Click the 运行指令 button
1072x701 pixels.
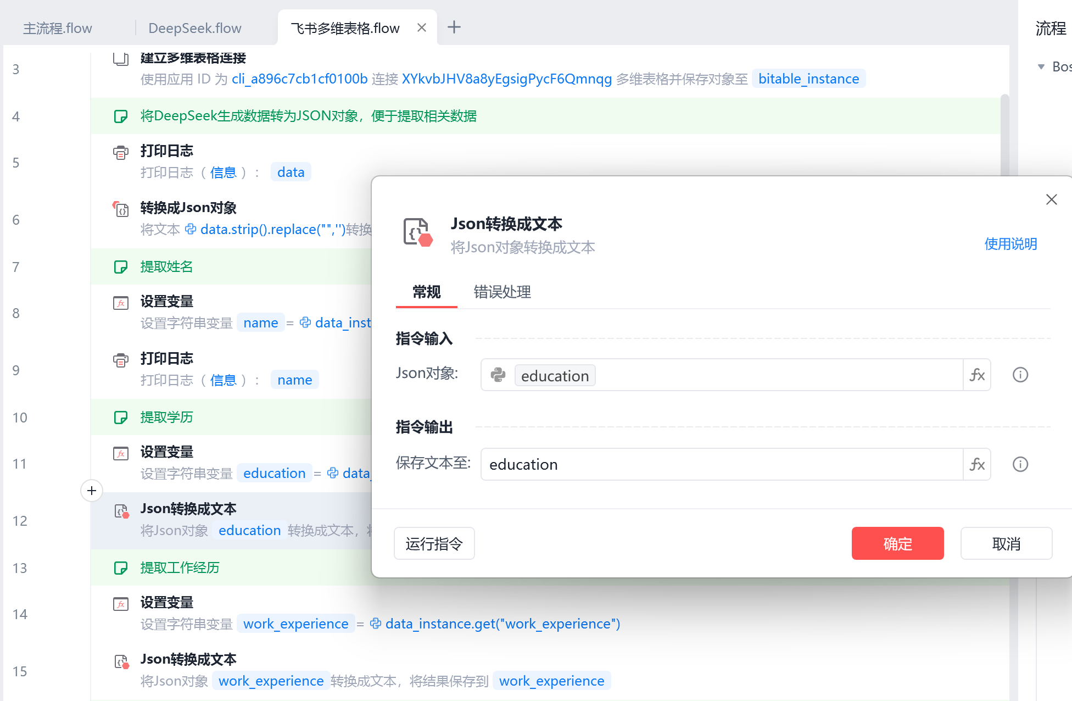click(x=434, y=544)
